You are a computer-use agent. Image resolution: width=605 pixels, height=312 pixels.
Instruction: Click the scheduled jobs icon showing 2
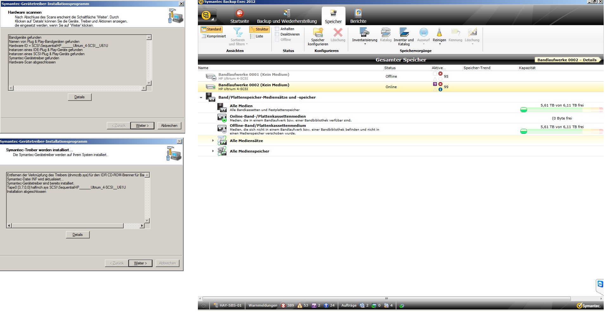362,306
